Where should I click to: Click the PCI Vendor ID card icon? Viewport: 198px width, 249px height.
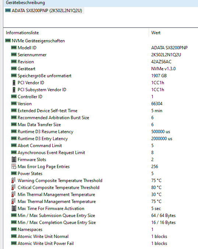click(x=14, y=83)
